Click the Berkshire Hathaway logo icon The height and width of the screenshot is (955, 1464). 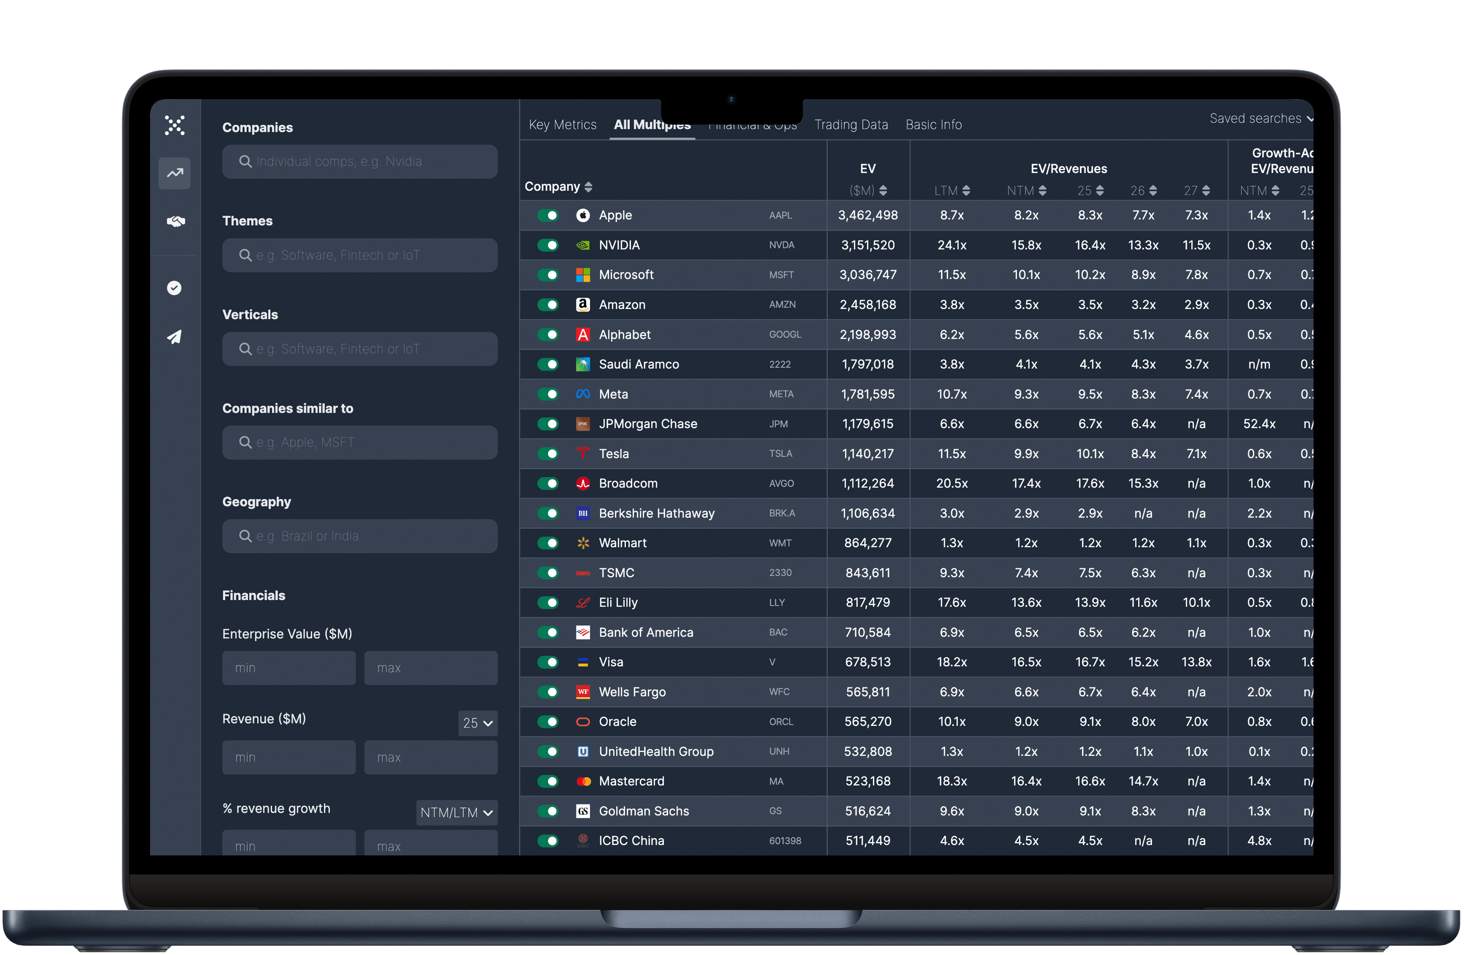click(582, 513)
